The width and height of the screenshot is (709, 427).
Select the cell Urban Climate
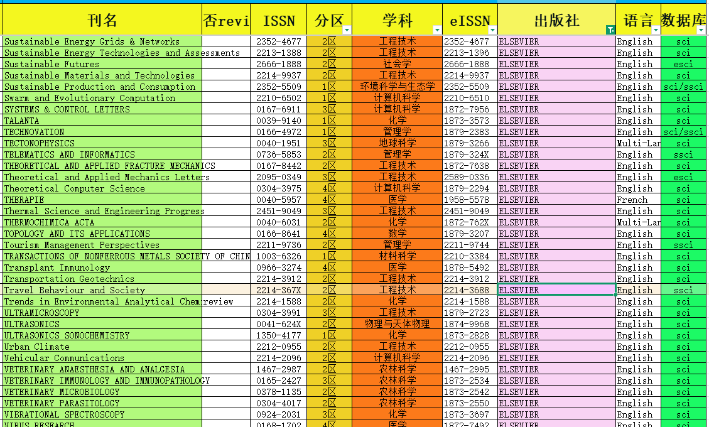tap(102, 347)
